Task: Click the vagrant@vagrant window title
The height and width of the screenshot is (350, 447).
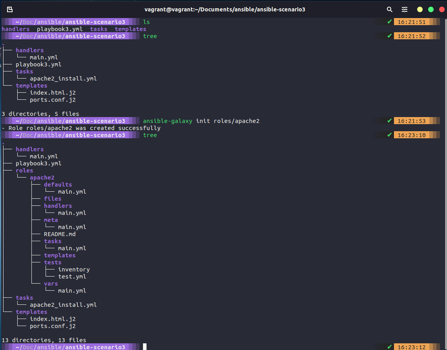Action: click(225, 9)
